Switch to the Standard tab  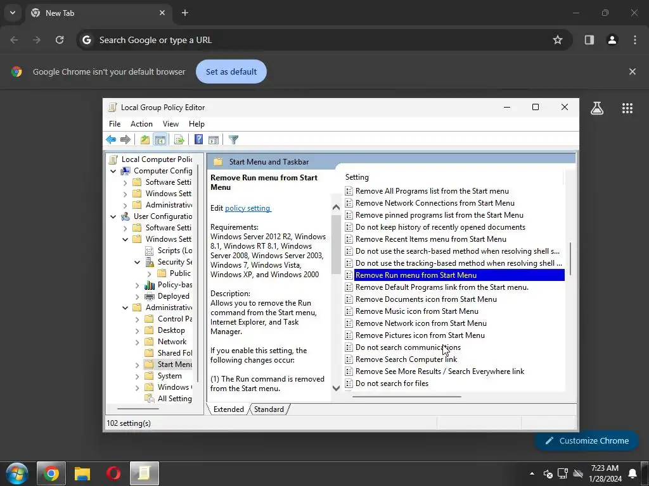coord(269,409)
